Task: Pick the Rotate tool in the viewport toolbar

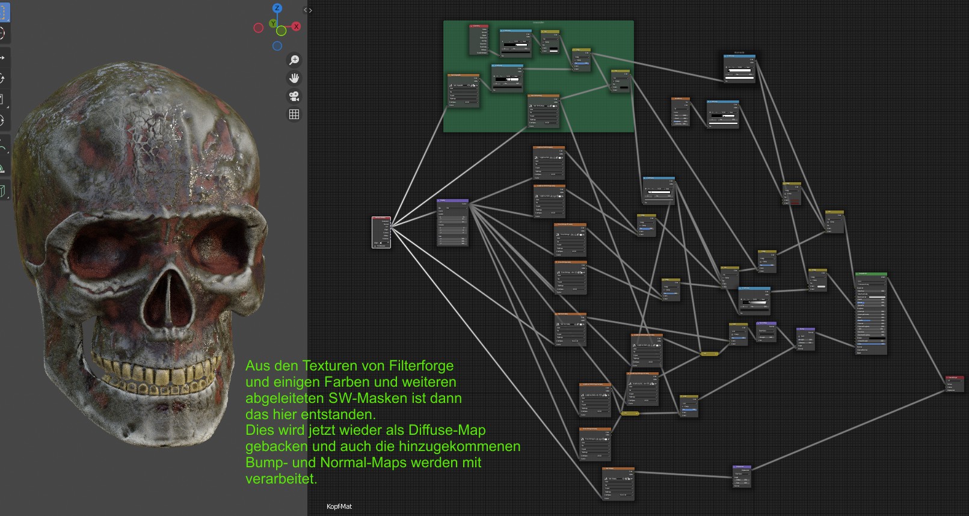Action: pos(4,79)
